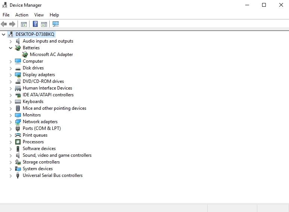This screenshot has height=212, width=289.
Task: Click the Universal Serial Bus controllers icon
Action: coord(18,175)
